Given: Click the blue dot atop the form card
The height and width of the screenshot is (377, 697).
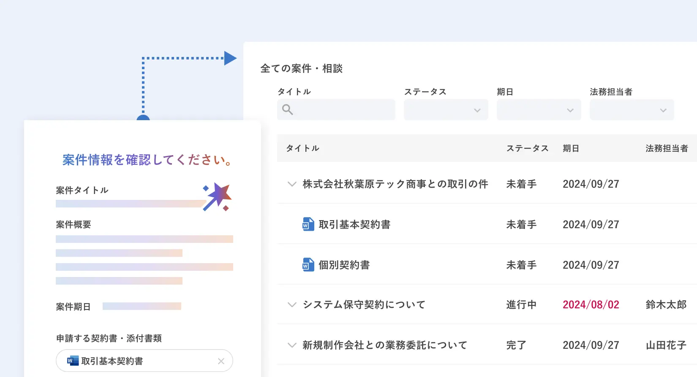Looking at the screenshot, I should (143, 118).
